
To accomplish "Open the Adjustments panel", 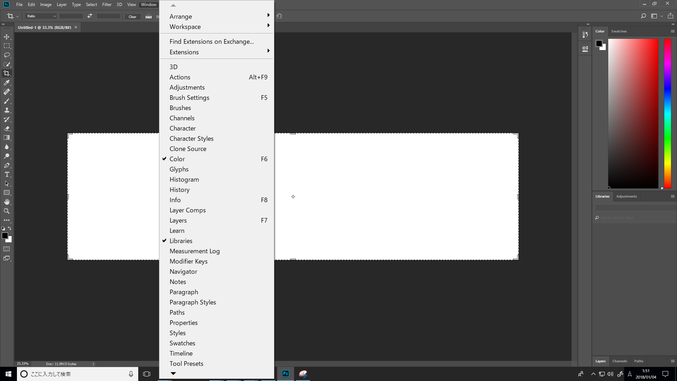I will pyautogui.click(x=187, y=87).
